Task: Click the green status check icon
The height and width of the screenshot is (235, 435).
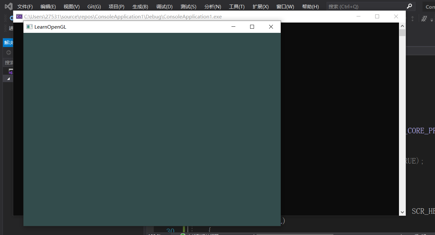Action: tap(183, 234)
